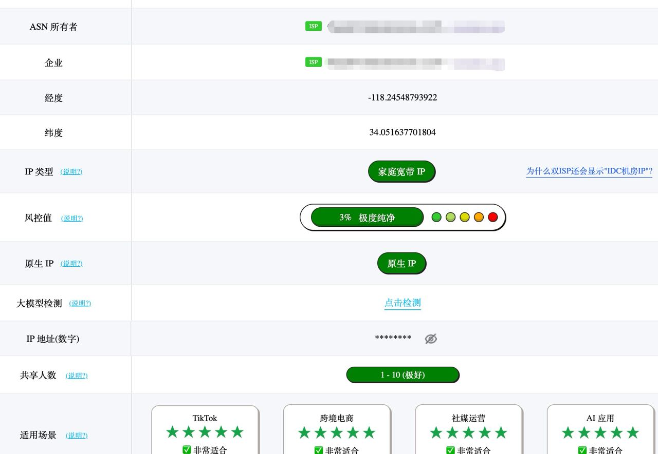The image size is (658, 454).
Task: Click the five-star rating under 社媒运营
Action: coord(468,432)
